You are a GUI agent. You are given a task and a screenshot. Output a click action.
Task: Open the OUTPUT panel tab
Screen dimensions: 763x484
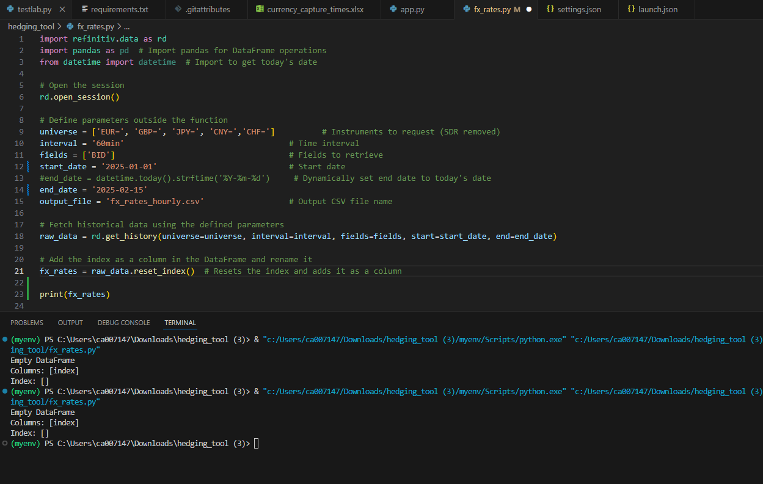70,323
